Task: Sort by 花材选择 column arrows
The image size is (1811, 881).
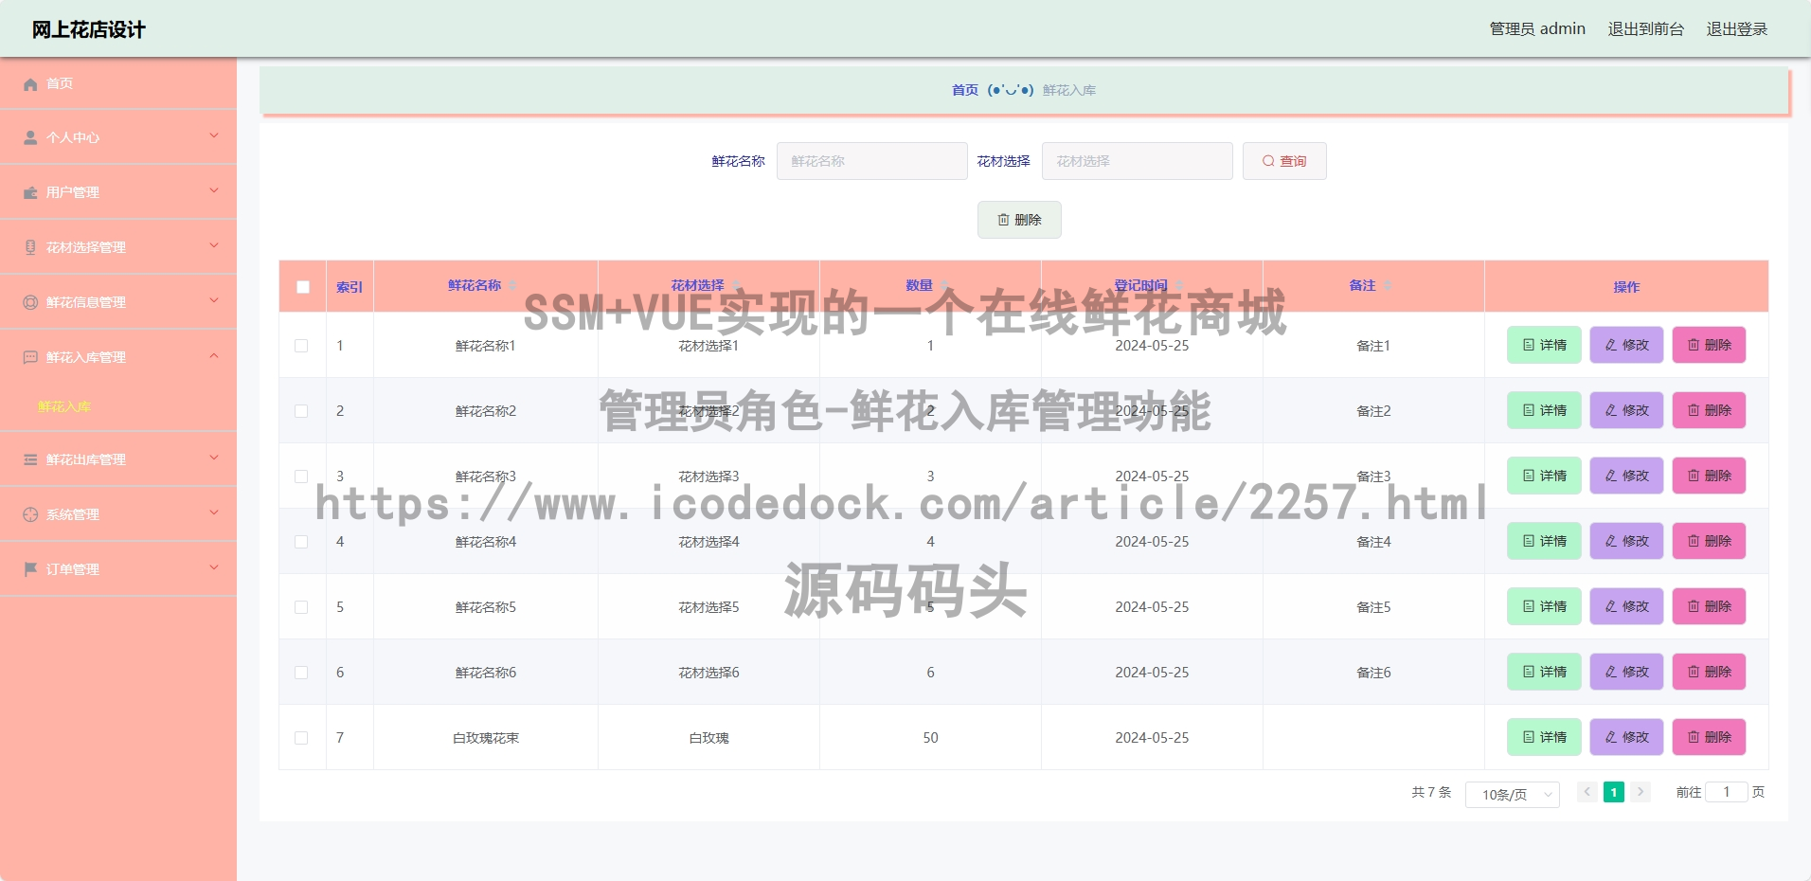Action: [x=736, y=286]
